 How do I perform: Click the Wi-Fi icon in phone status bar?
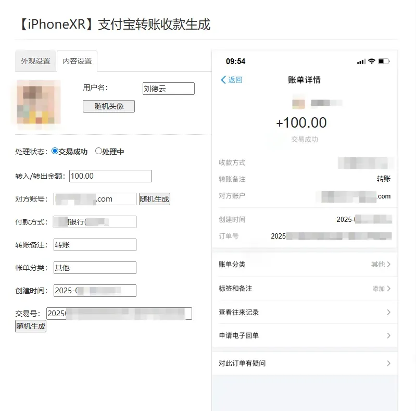pos(372,61)
